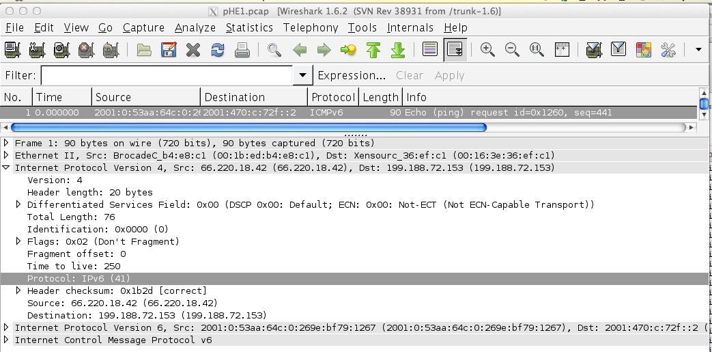Expand Internet Protocol Version 6 node
The width and height of the screenshot is (712, 352).
(x=6, y=327)
